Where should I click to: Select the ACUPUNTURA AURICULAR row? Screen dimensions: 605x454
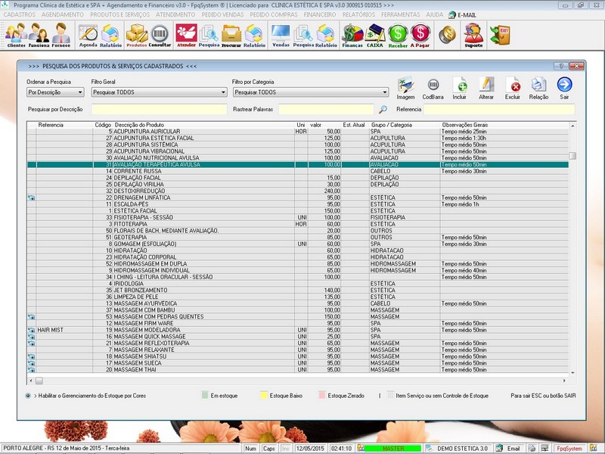point(298,131)
